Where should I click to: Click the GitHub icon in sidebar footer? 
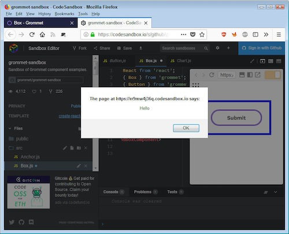(x=21, y=222)
